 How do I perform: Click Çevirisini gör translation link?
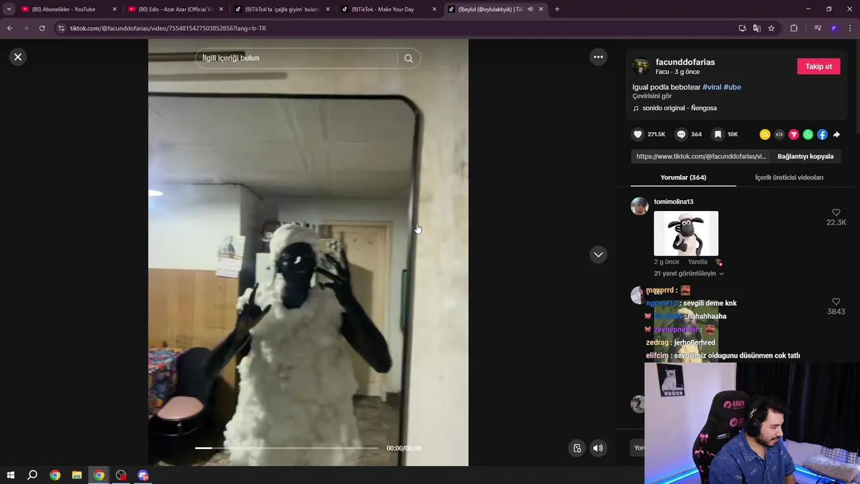[652, 96]
